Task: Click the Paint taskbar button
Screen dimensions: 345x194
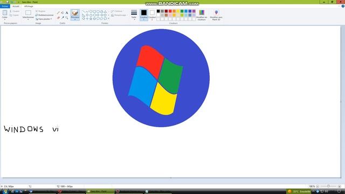Action: click(x=100, y=191)
